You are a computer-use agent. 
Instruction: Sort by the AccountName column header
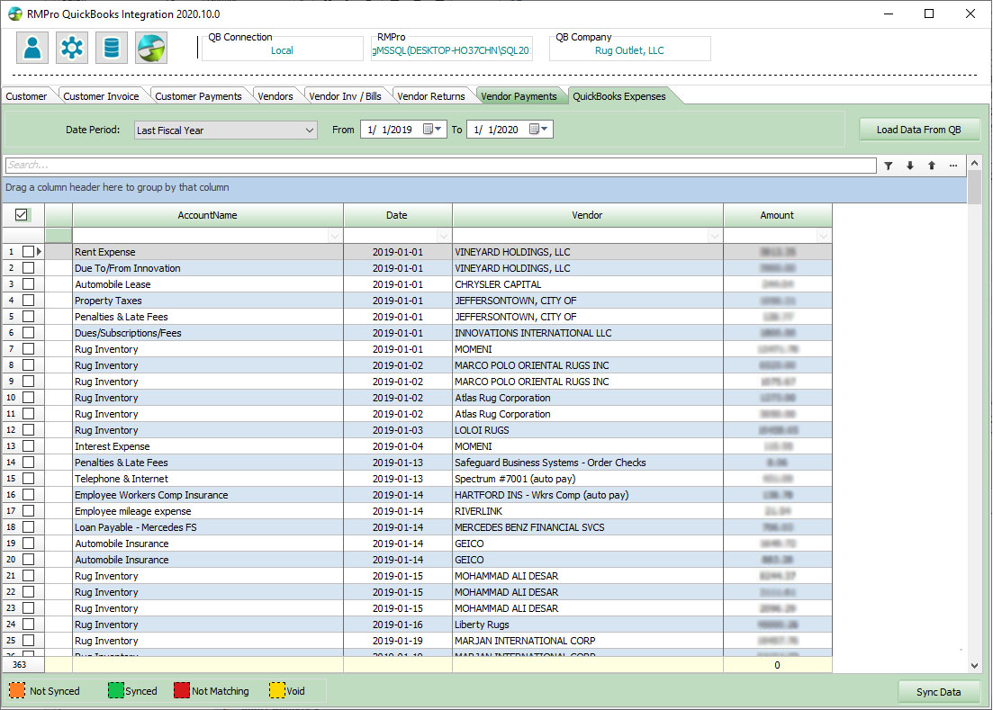coord(208,215)
